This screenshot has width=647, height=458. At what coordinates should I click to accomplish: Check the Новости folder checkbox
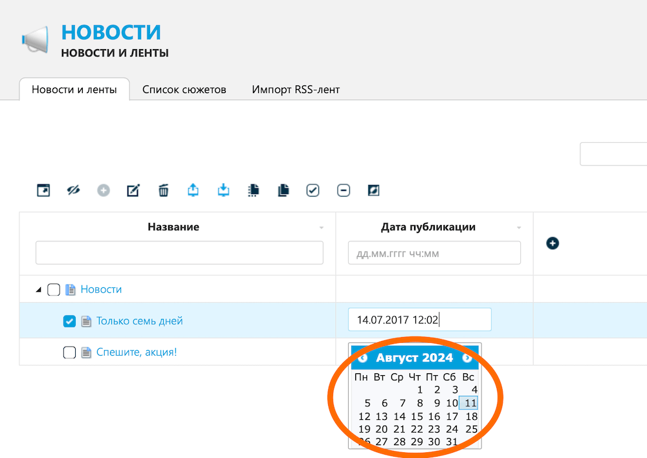54,290
